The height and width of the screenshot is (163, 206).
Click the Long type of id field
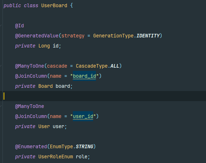(44, 46)
